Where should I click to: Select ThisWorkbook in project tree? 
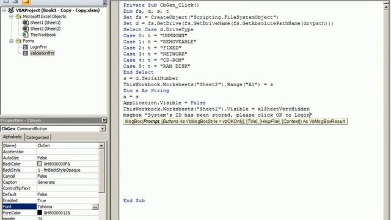[43, 35]
